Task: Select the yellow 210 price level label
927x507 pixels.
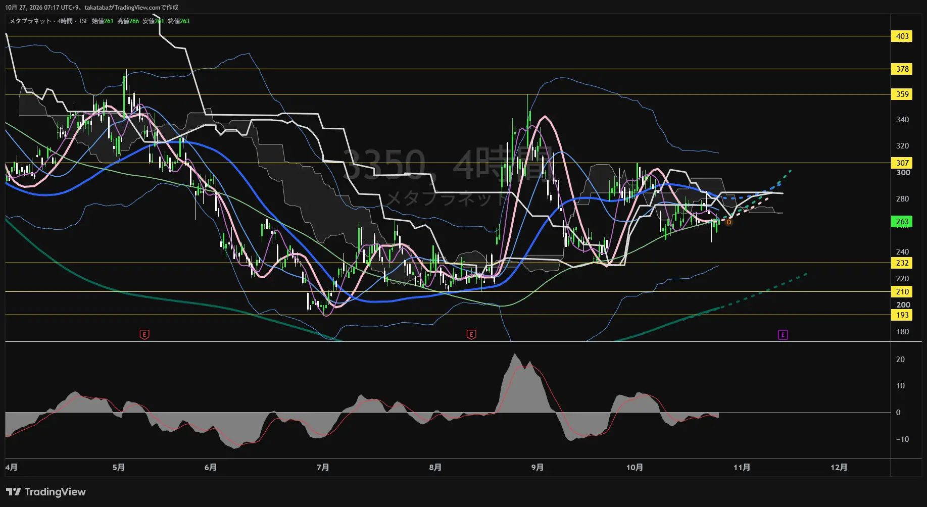Action: coord(902,292)
